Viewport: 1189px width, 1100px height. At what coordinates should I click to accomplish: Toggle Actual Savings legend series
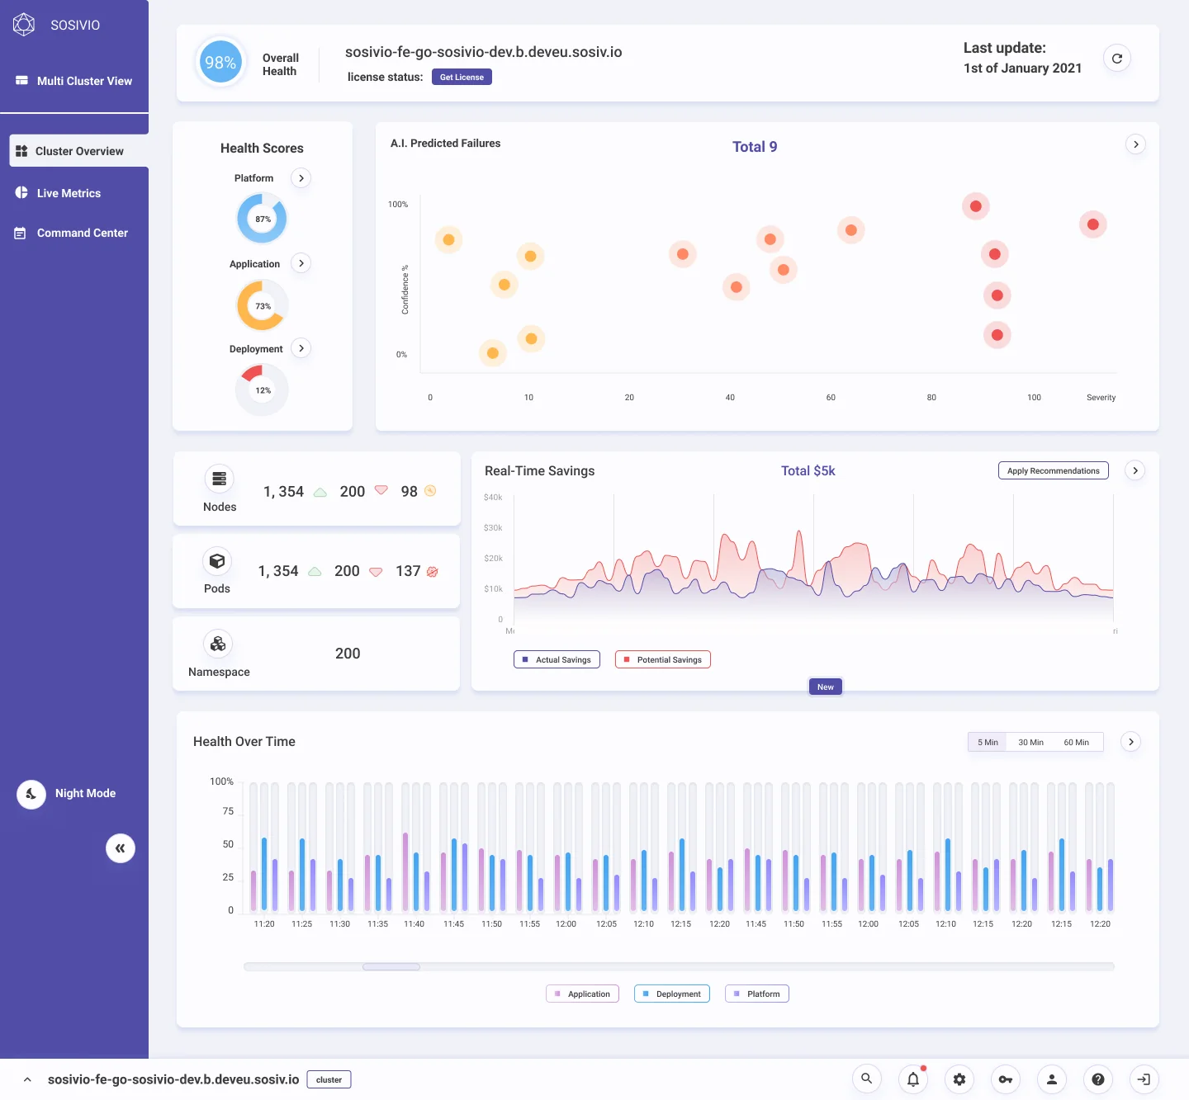click(557, 659)
